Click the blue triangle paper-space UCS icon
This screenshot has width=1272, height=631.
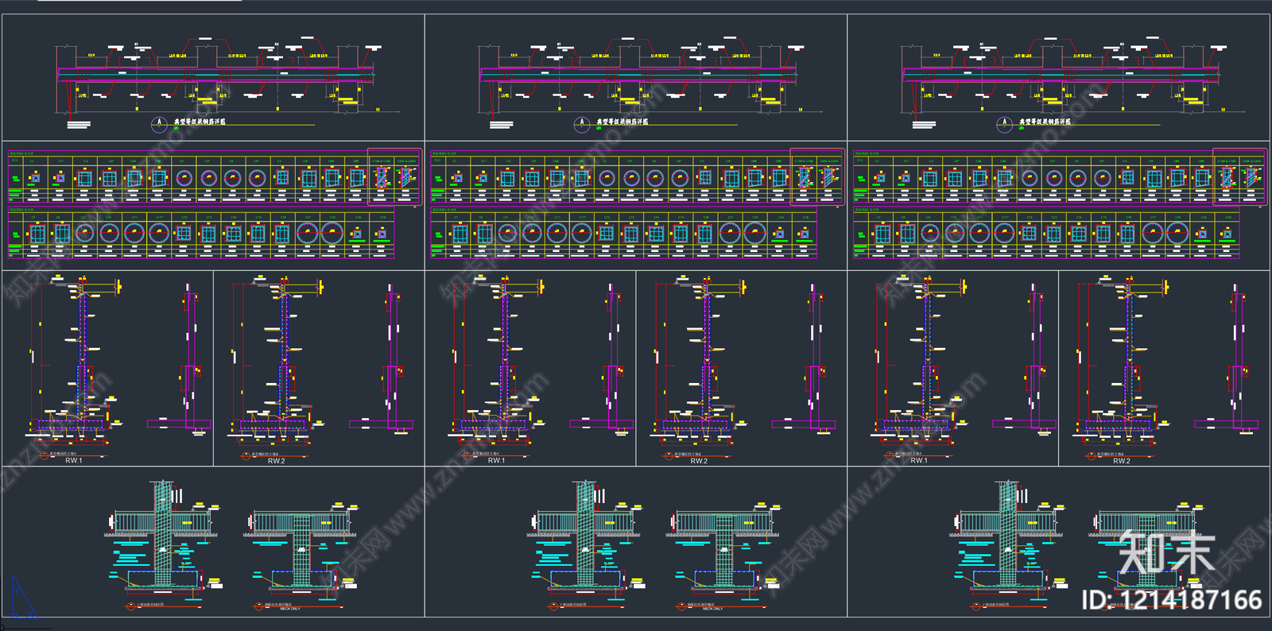click(x=21, y=599)
